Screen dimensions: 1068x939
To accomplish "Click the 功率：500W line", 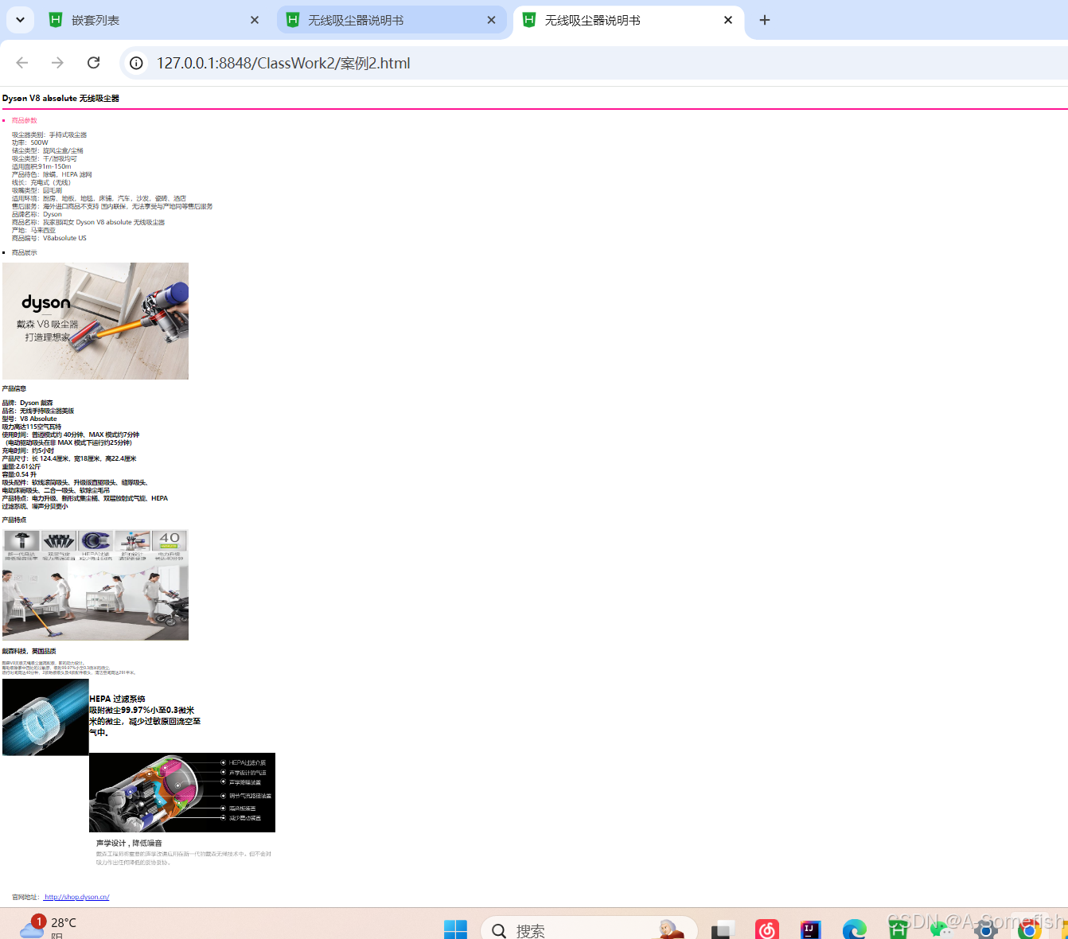I will [x=30, y=142].
